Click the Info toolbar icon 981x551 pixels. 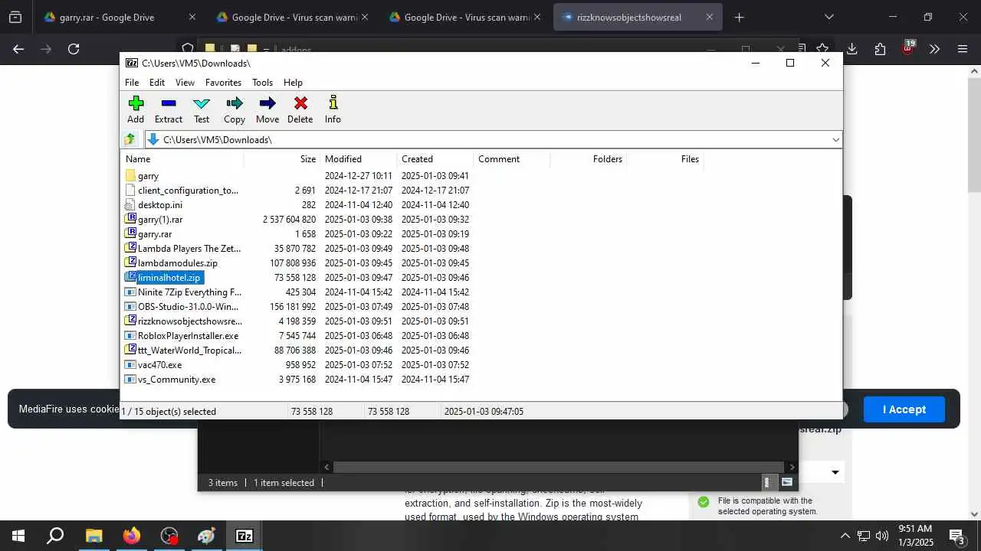(333, 109)
